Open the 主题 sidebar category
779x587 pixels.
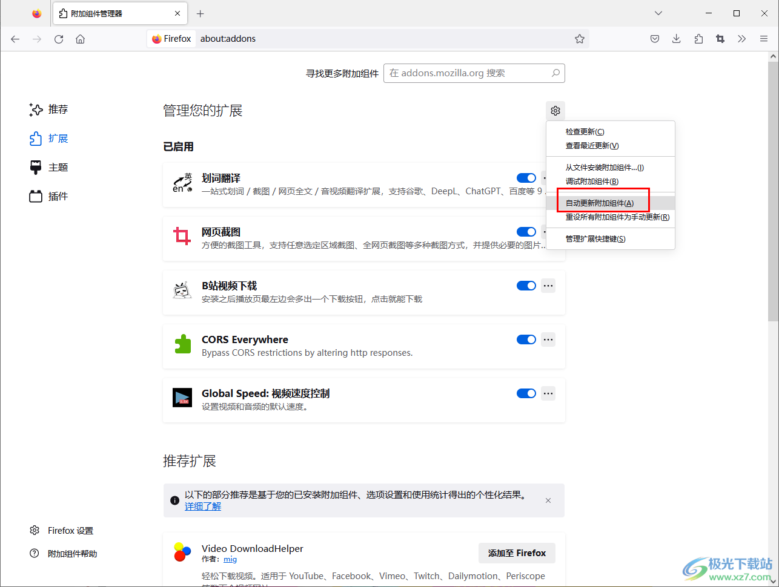pos(48,168)
